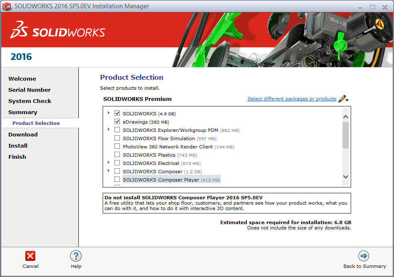Select SOLIDWORKS Composer Player (412 MB) row
This screenshot has height=277, width=394.
point(172,180)
